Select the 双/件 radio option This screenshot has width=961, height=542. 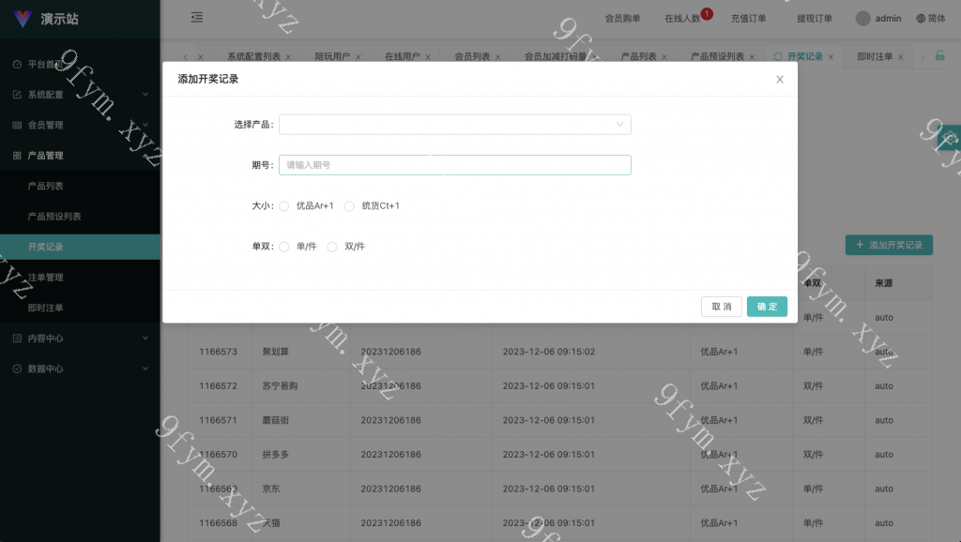click(x=332, y=247)
